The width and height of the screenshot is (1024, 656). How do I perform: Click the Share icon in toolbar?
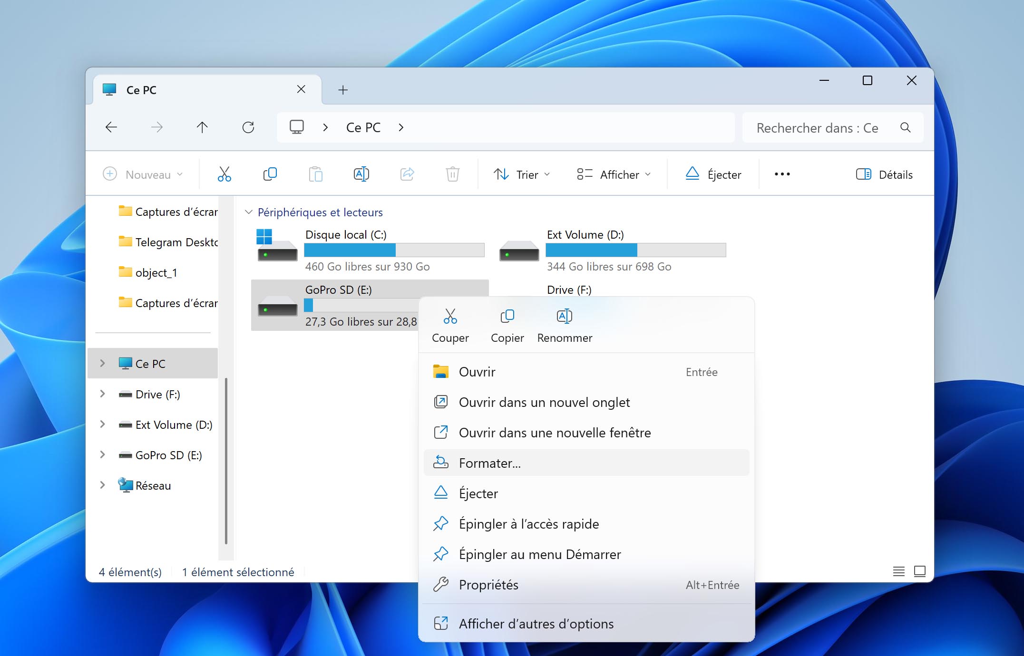pyautogui.click(x=407, y=174)
